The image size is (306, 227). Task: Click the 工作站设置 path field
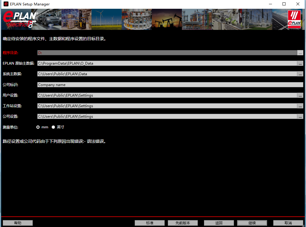pos(167,106)
